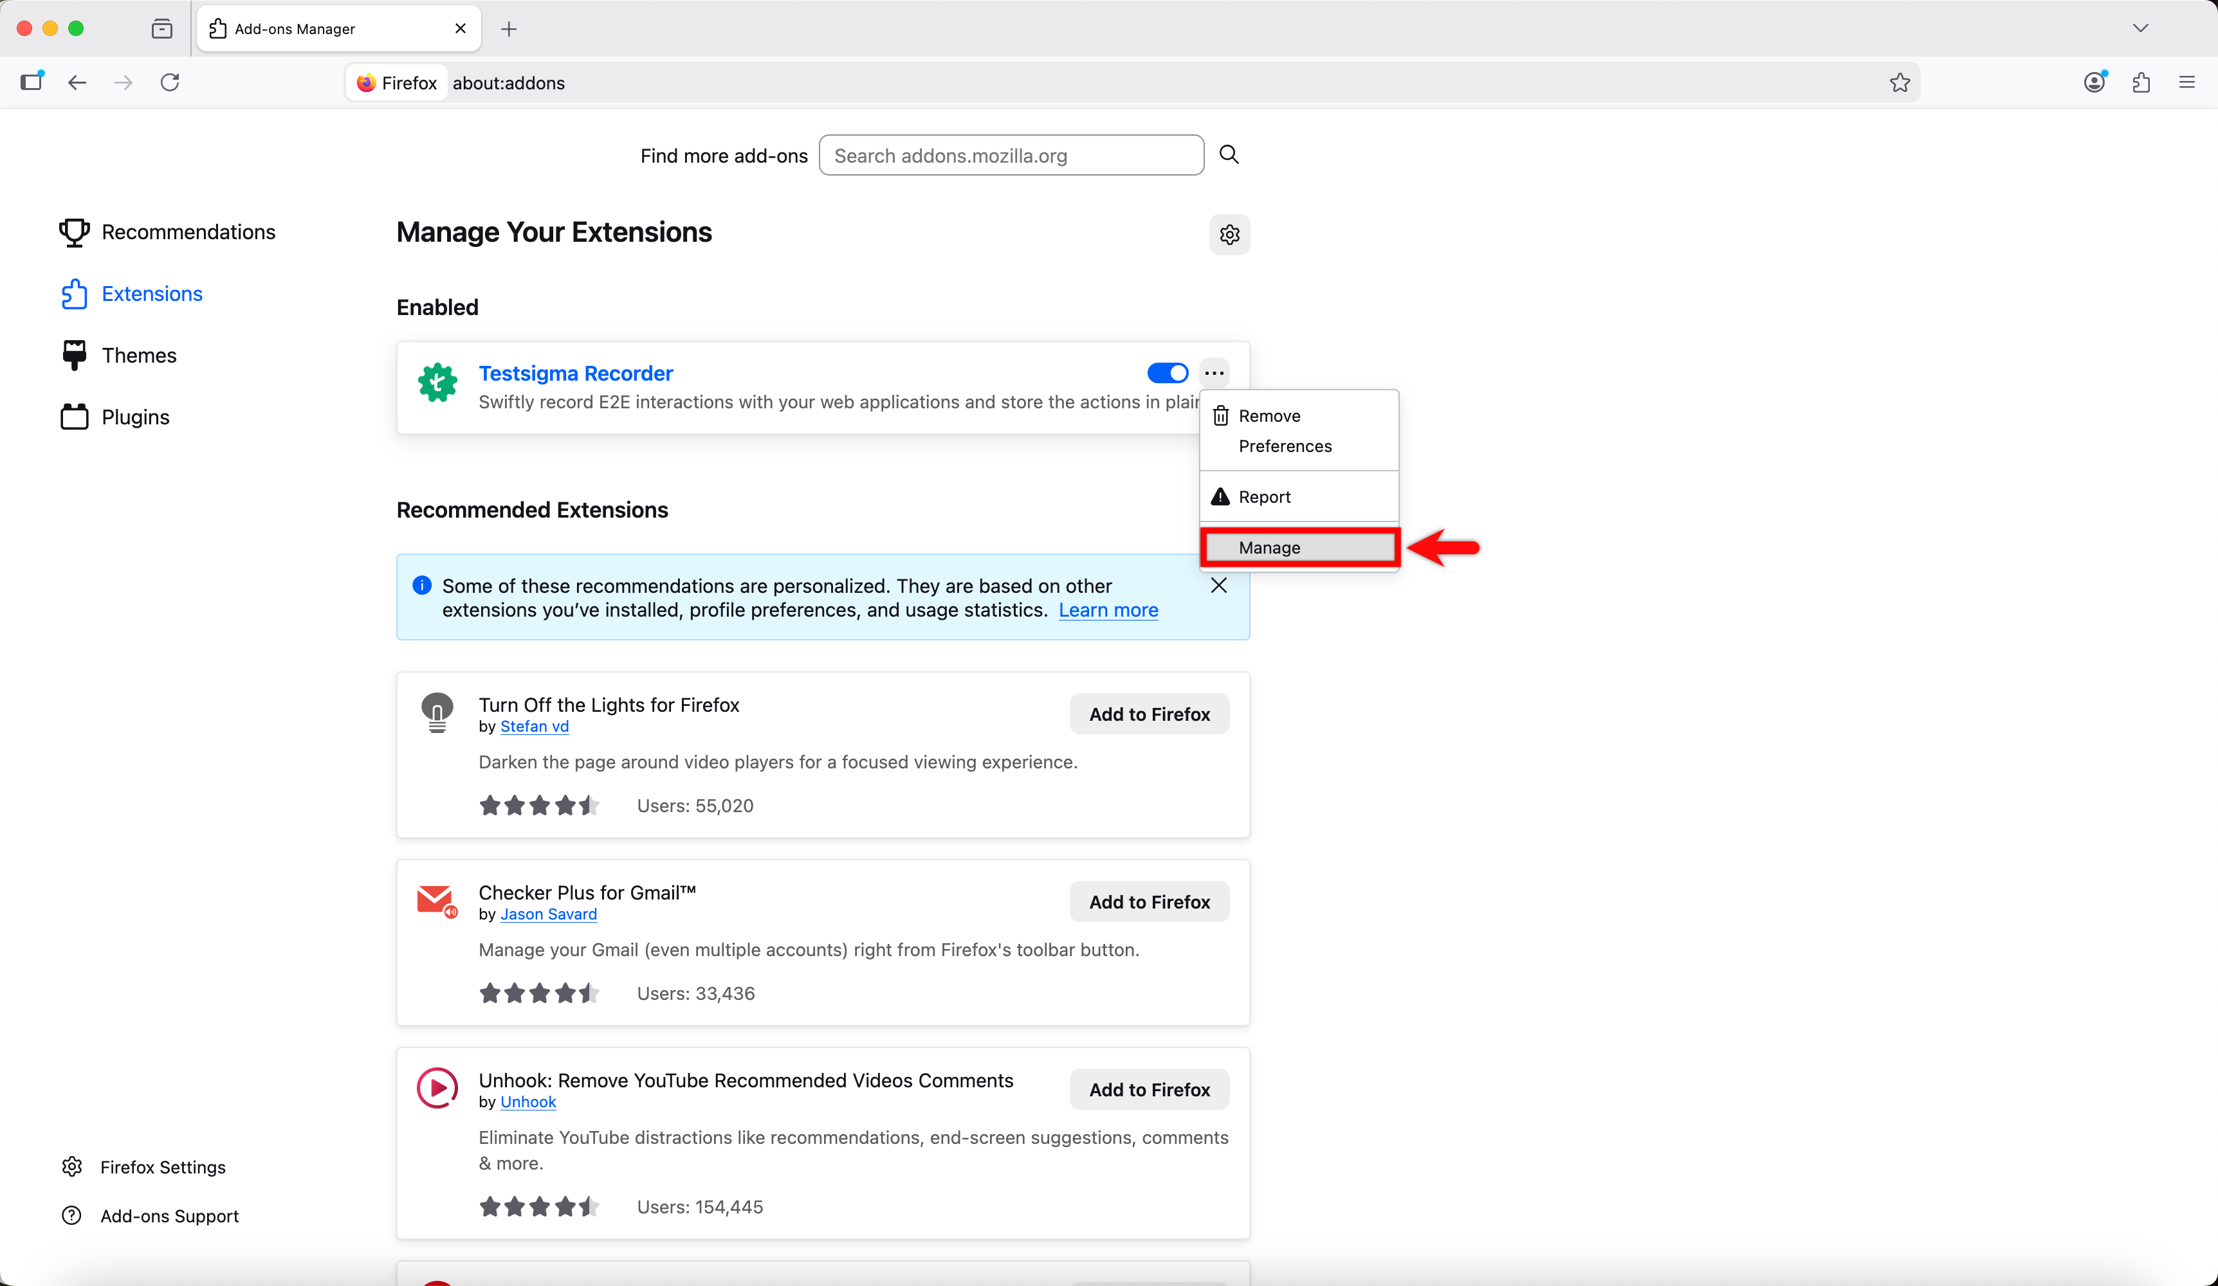This screenshot has height=1286, width=2218.
Task: Open the tools for all add-ons gear
Action: [1229, 235]
